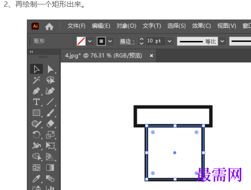Collapse the tools panel with double arrows
Image resolution: width=251 pixels, height=190 pixels.
click(31, 52)
